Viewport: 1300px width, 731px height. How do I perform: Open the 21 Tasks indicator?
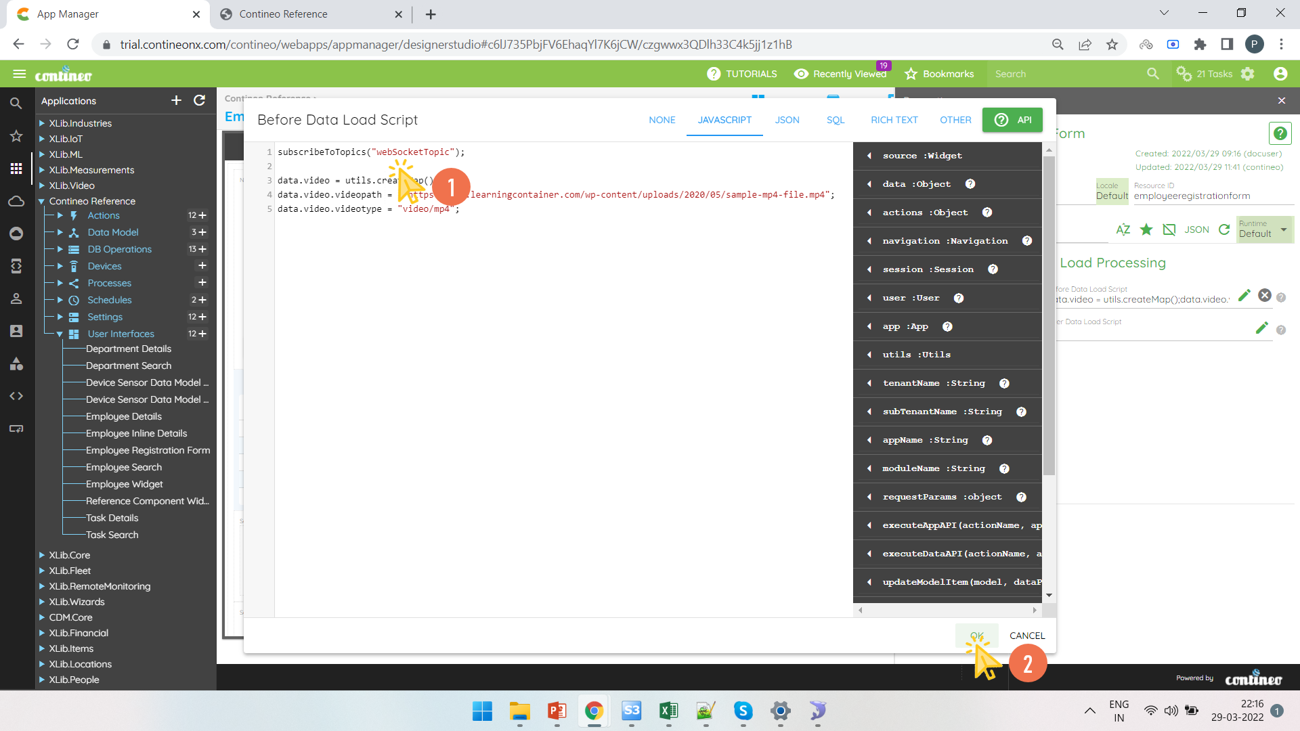click(1205, 74)
